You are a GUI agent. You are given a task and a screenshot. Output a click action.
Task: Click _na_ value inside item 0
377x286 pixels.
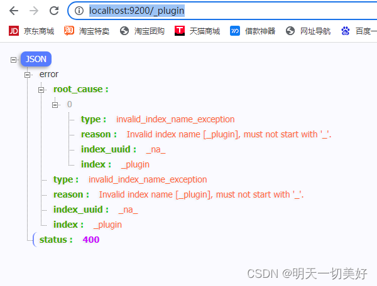coord(156,150)
